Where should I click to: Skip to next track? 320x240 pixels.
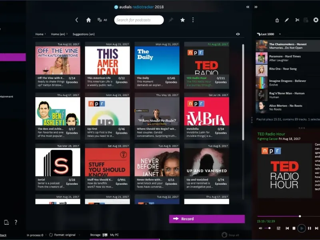(316, 228)
